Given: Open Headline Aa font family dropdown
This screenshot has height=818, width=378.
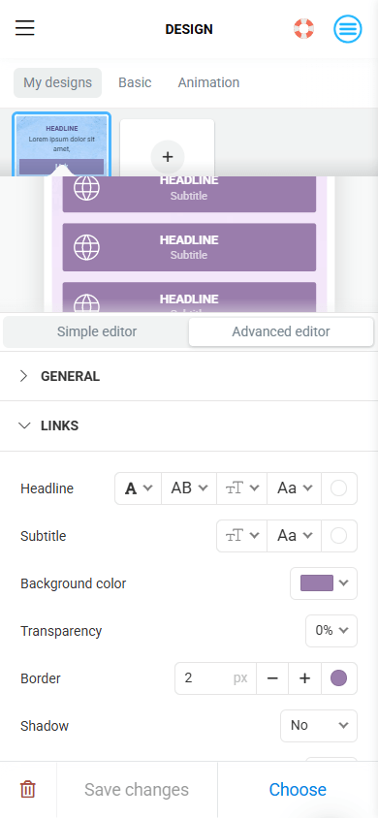Looking at the screenshot, I should click(x=295, y=488).
